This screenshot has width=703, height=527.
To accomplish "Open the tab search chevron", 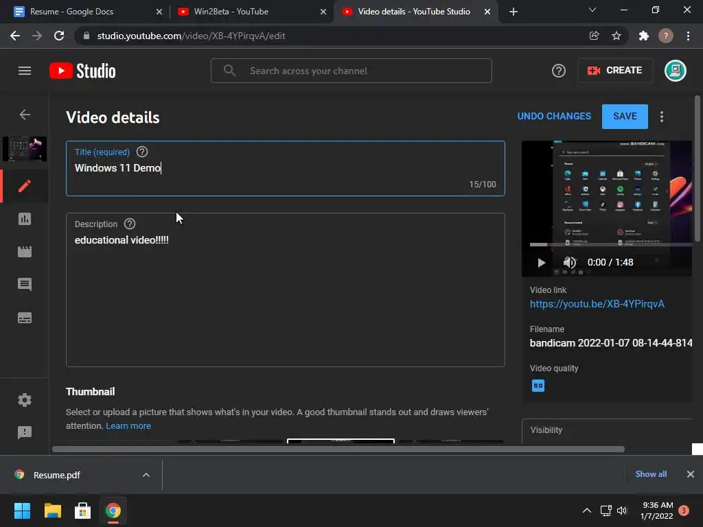I will 592,10.
